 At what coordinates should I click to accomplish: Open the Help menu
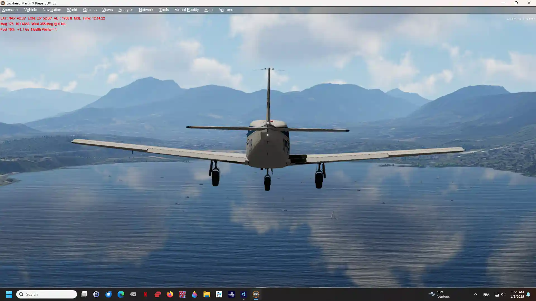coord(209,10)
